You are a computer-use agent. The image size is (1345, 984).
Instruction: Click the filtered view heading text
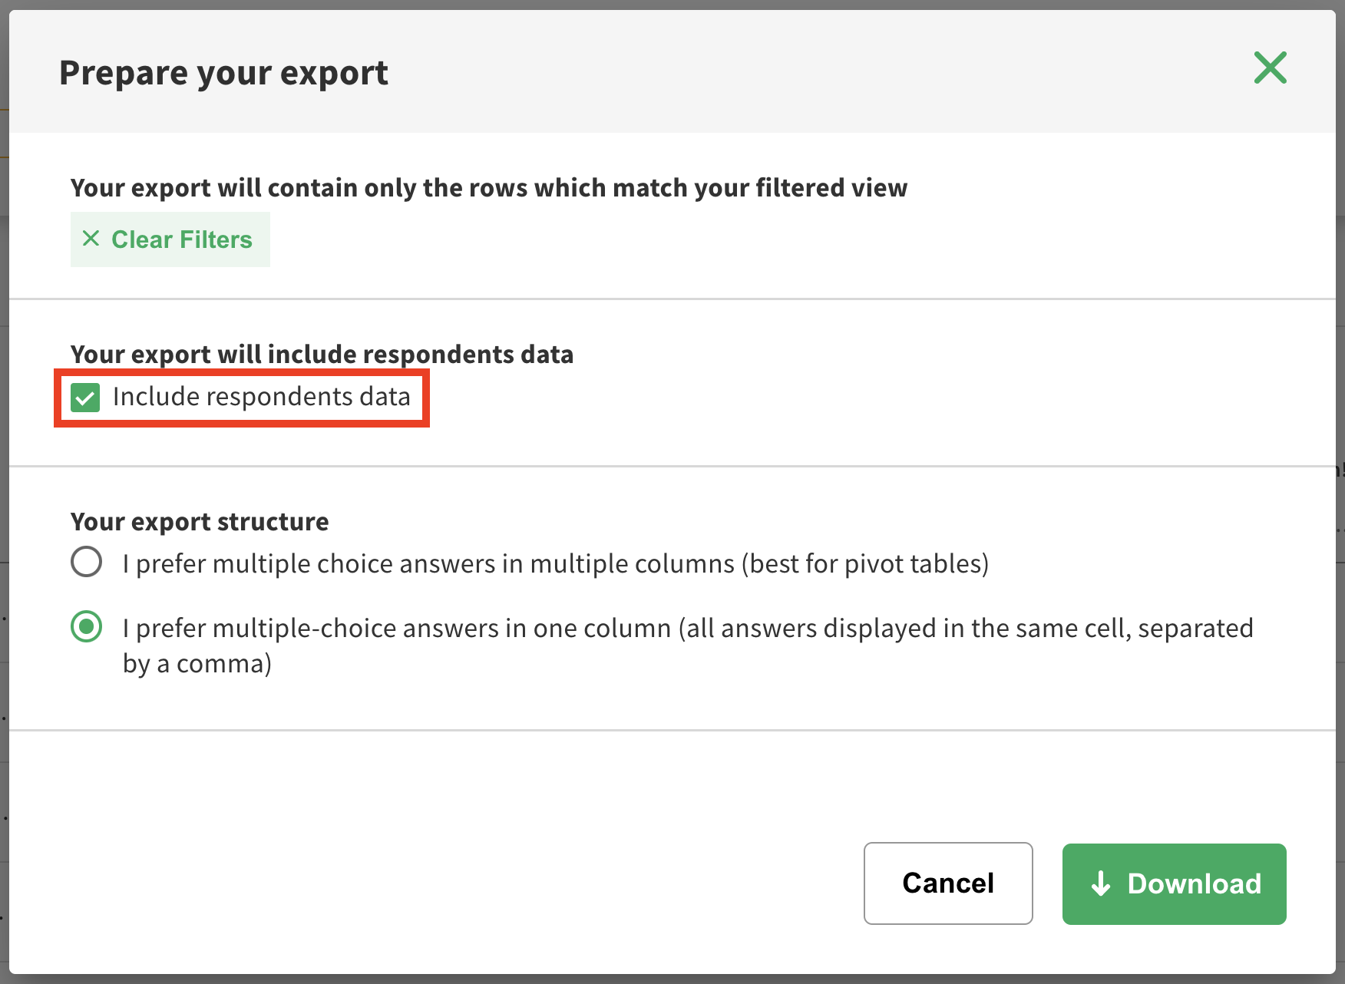coord(488,188)
